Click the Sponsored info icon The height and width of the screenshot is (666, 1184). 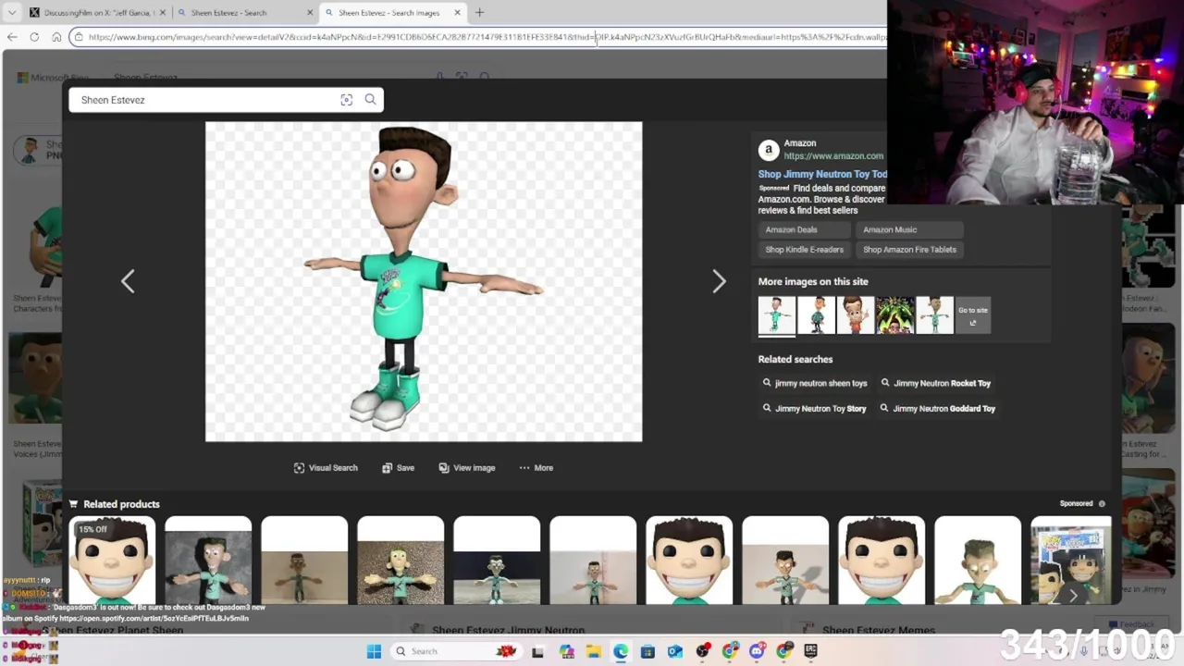(1102, 504)
